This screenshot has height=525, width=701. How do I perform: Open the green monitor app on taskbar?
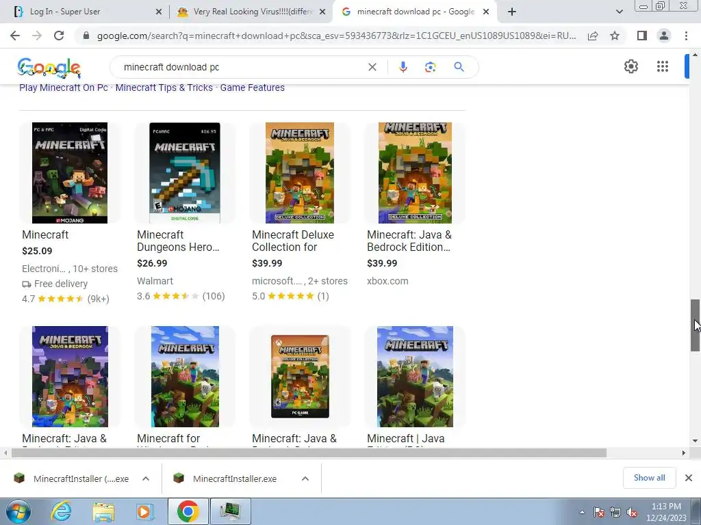coord(230,511)
